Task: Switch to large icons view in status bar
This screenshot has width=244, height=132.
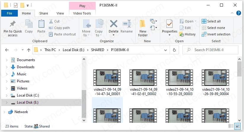Action: tap(237, 126)
